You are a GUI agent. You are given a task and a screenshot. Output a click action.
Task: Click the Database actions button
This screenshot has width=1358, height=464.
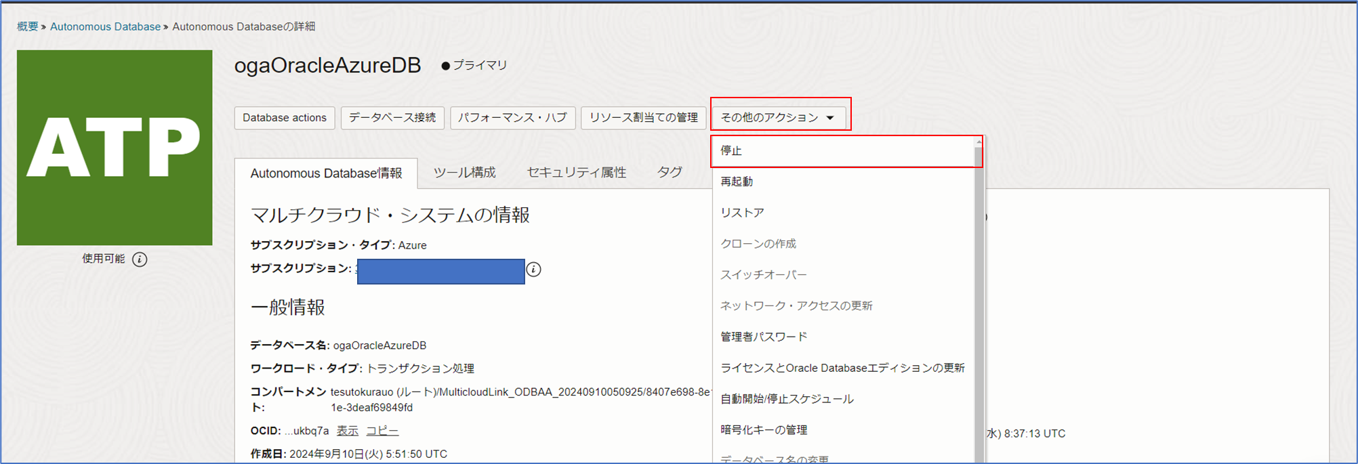point(285,118)
